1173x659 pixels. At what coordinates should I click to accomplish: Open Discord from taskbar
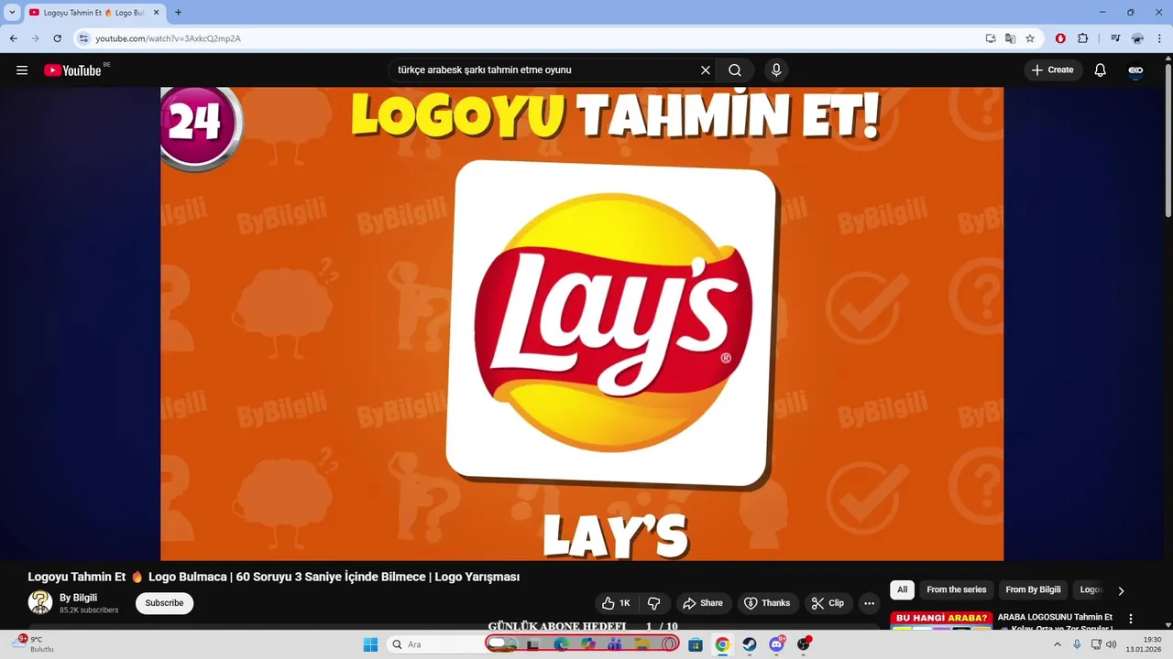777,644
